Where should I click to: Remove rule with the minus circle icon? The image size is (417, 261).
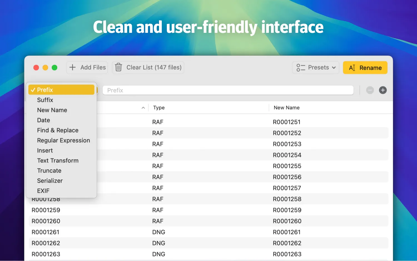[370, 90]
